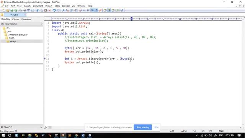Open the Tools menu
This screenshot has width=245, height=138.
[57, 6]
